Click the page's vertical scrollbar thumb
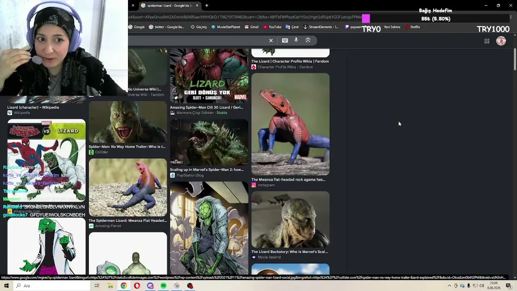This screenshot has height=291, width=517. [x=515, y=59]
